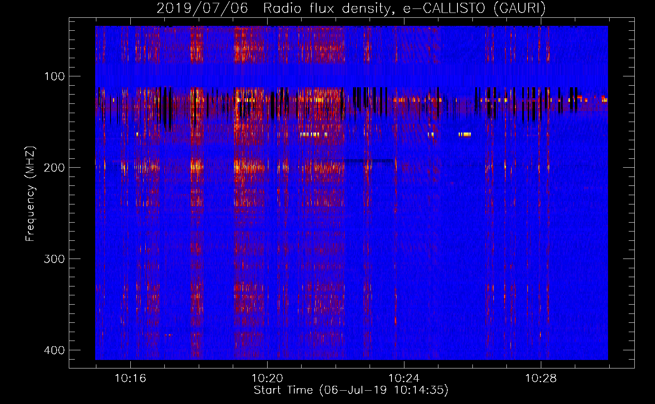Click the 300 frequency tick label
The height and width of the screenshot is (404, 655).
point(54,259)
